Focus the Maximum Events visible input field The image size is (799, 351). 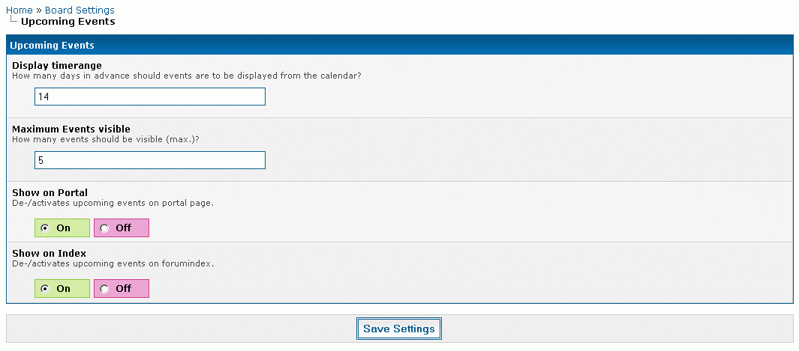pos(150,160)
